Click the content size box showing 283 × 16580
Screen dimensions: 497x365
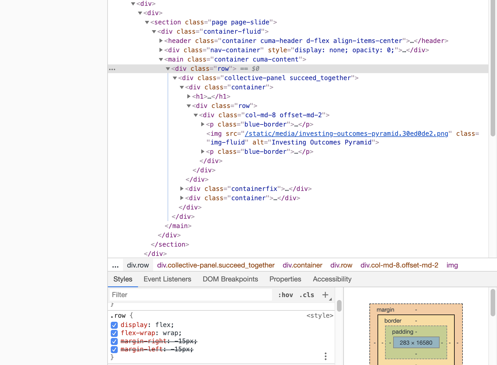pyautogui.click(x=416, y=342)
